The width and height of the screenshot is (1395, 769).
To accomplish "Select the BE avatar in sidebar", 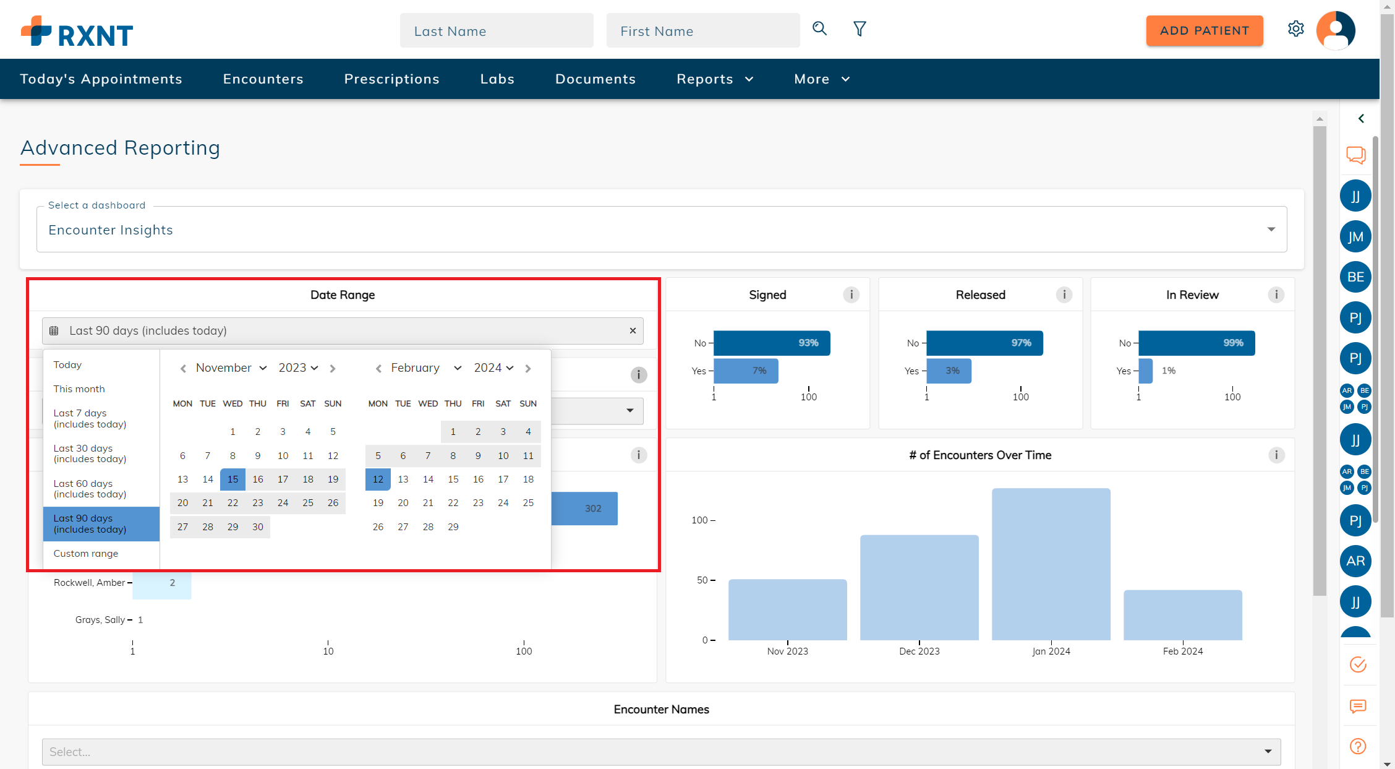I will 1355,277.
